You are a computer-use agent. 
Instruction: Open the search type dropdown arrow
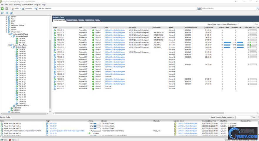click(x=201, y=9)
